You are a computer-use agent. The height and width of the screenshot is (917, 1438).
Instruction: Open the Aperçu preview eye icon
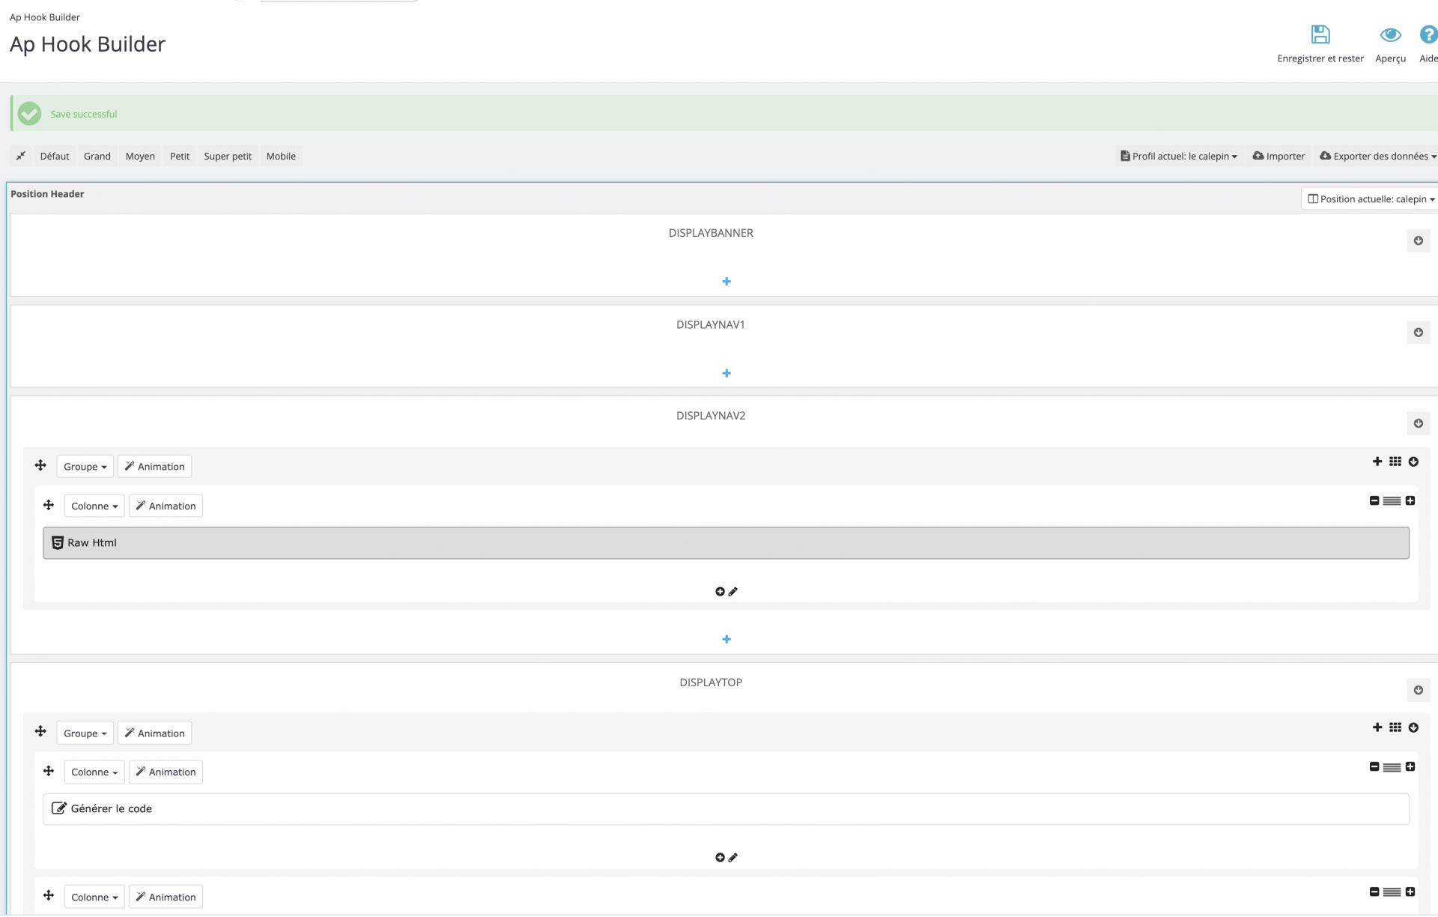[x=1390, y=34]
